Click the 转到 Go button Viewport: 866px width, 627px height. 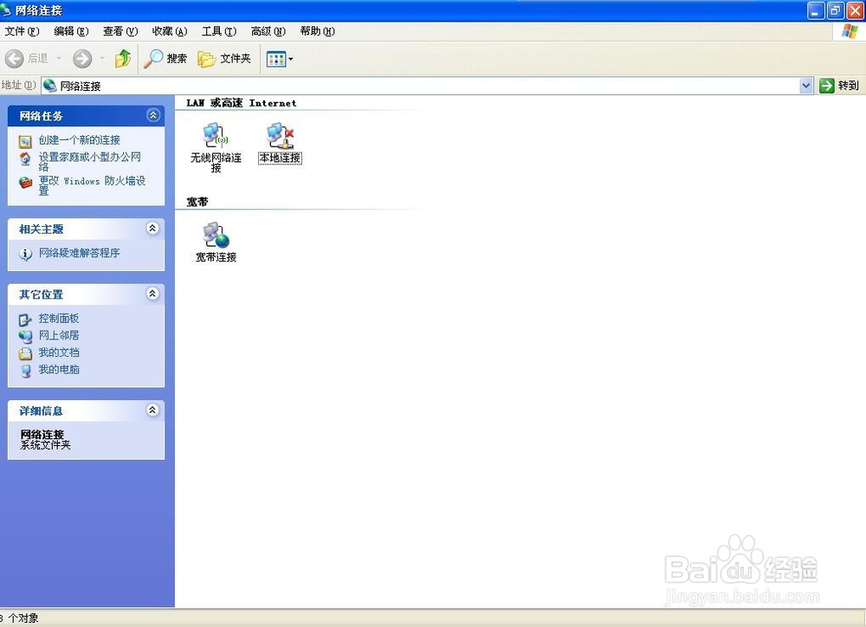click(839, 86)
